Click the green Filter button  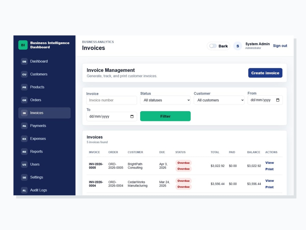[x=165, y=116]
